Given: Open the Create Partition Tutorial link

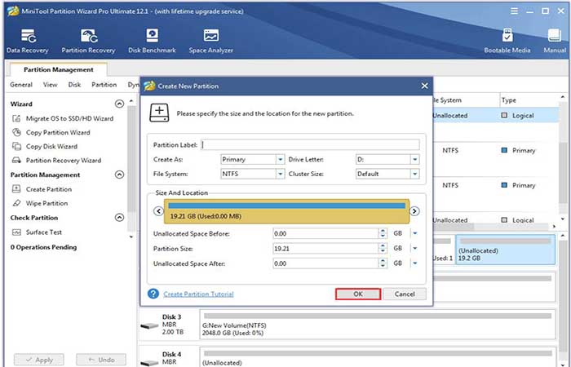Looking at the screenshot, I should (x=198, y=294).
